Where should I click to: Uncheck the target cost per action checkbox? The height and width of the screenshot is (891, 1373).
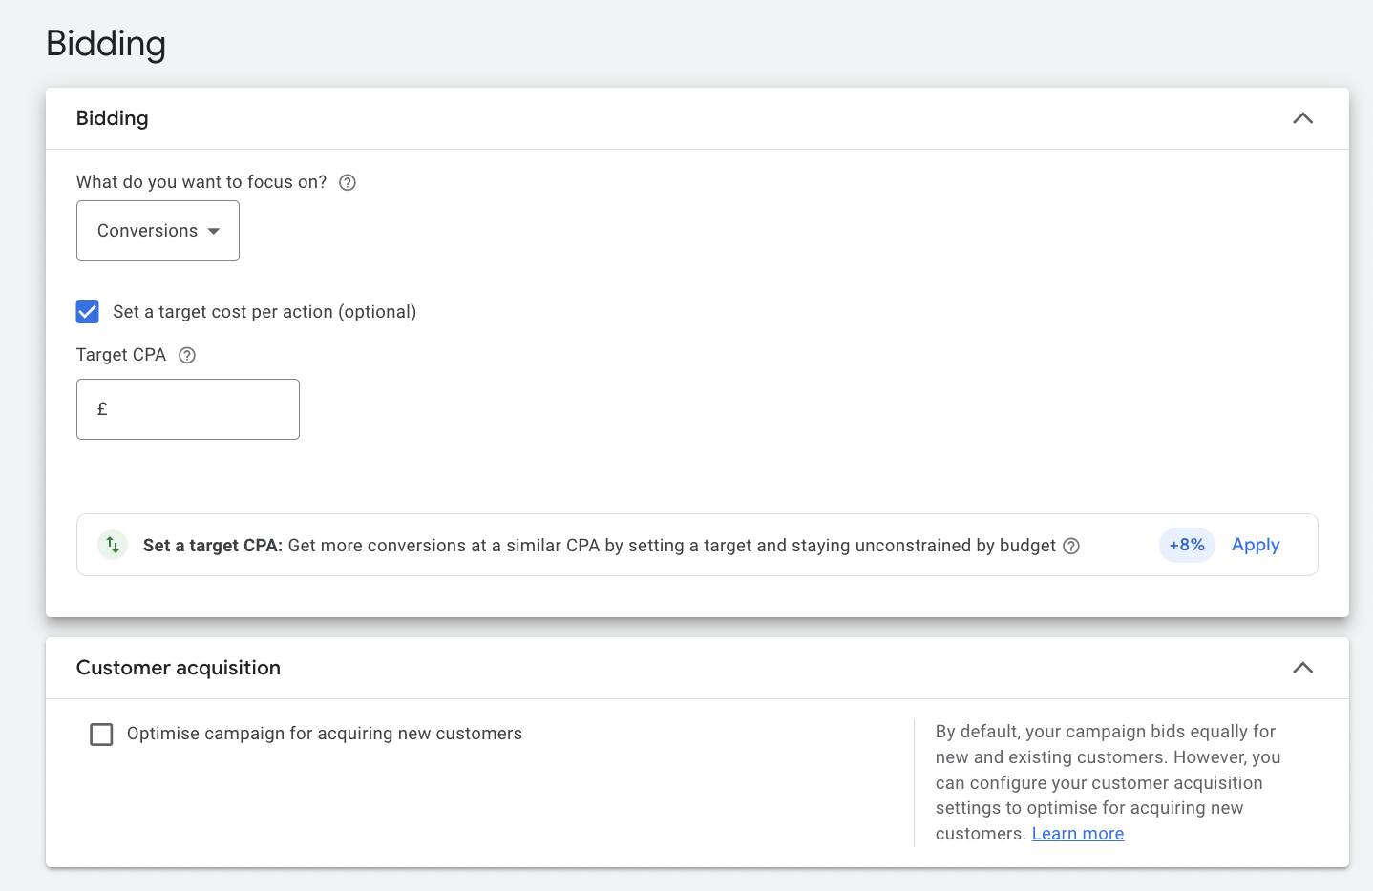[88, 312]
